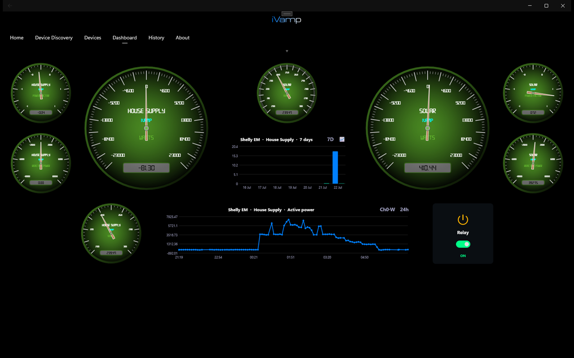Viewport: 574px width, 358px height.
Task: Open the Ch0·W channel selector
Action: pos(387,209)
